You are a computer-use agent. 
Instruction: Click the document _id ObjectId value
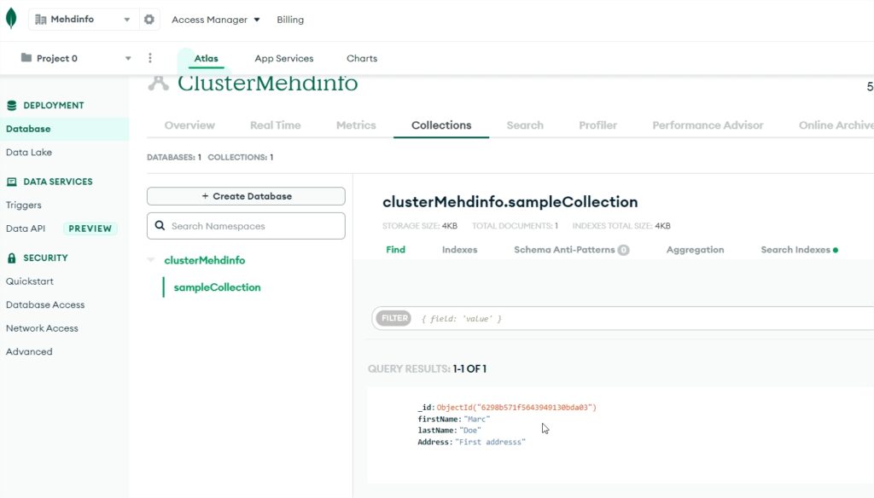click(x=516, y=408)
